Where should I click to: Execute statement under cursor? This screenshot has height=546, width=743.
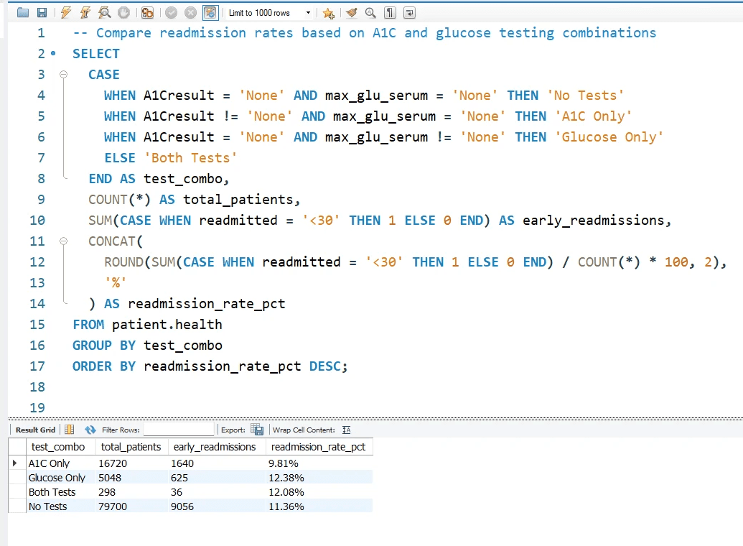coord(85,13)
